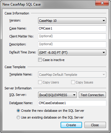Open the Template Name dropdown
Viewport: 111px width, 133px height.
pyautogui.click(x=72, y=75)
